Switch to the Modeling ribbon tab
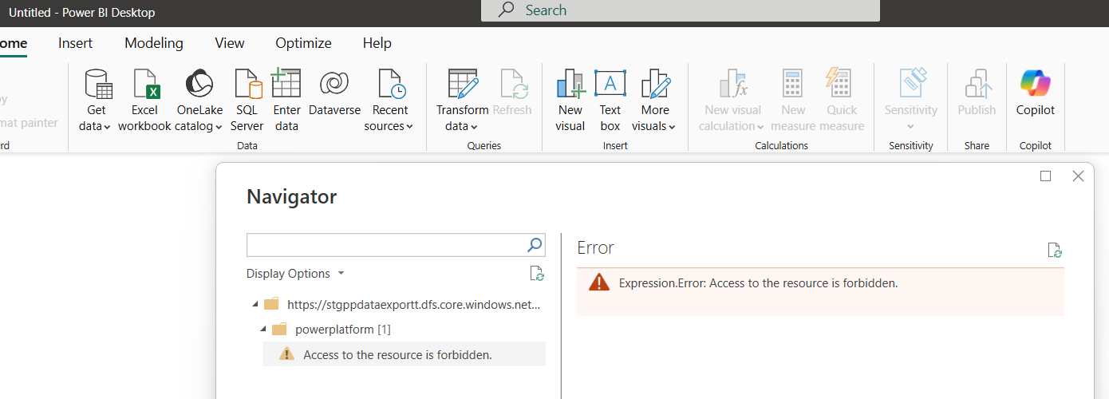Screen dimensions: 1109x399 [x=154, y=43]
